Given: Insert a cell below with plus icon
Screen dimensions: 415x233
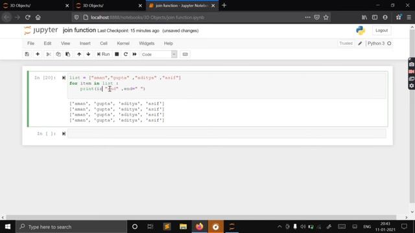Looking at the screenshot, I should point(38,54).
